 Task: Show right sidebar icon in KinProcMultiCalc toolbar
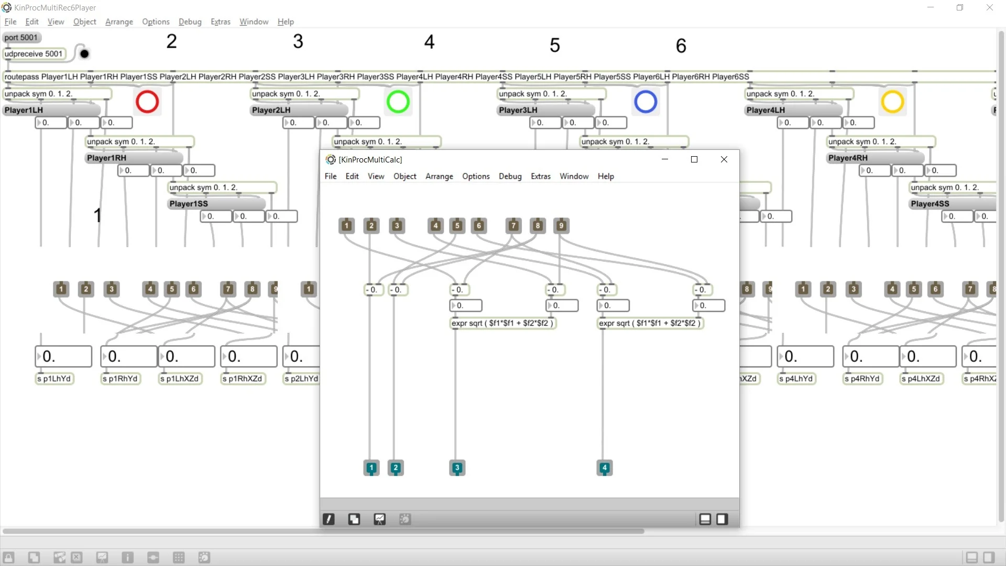coord(723,519)
